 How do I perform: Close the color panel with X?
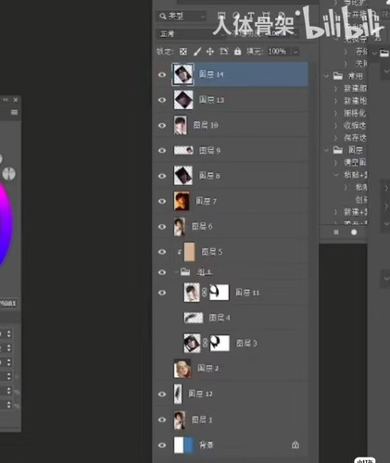[16, 100]
